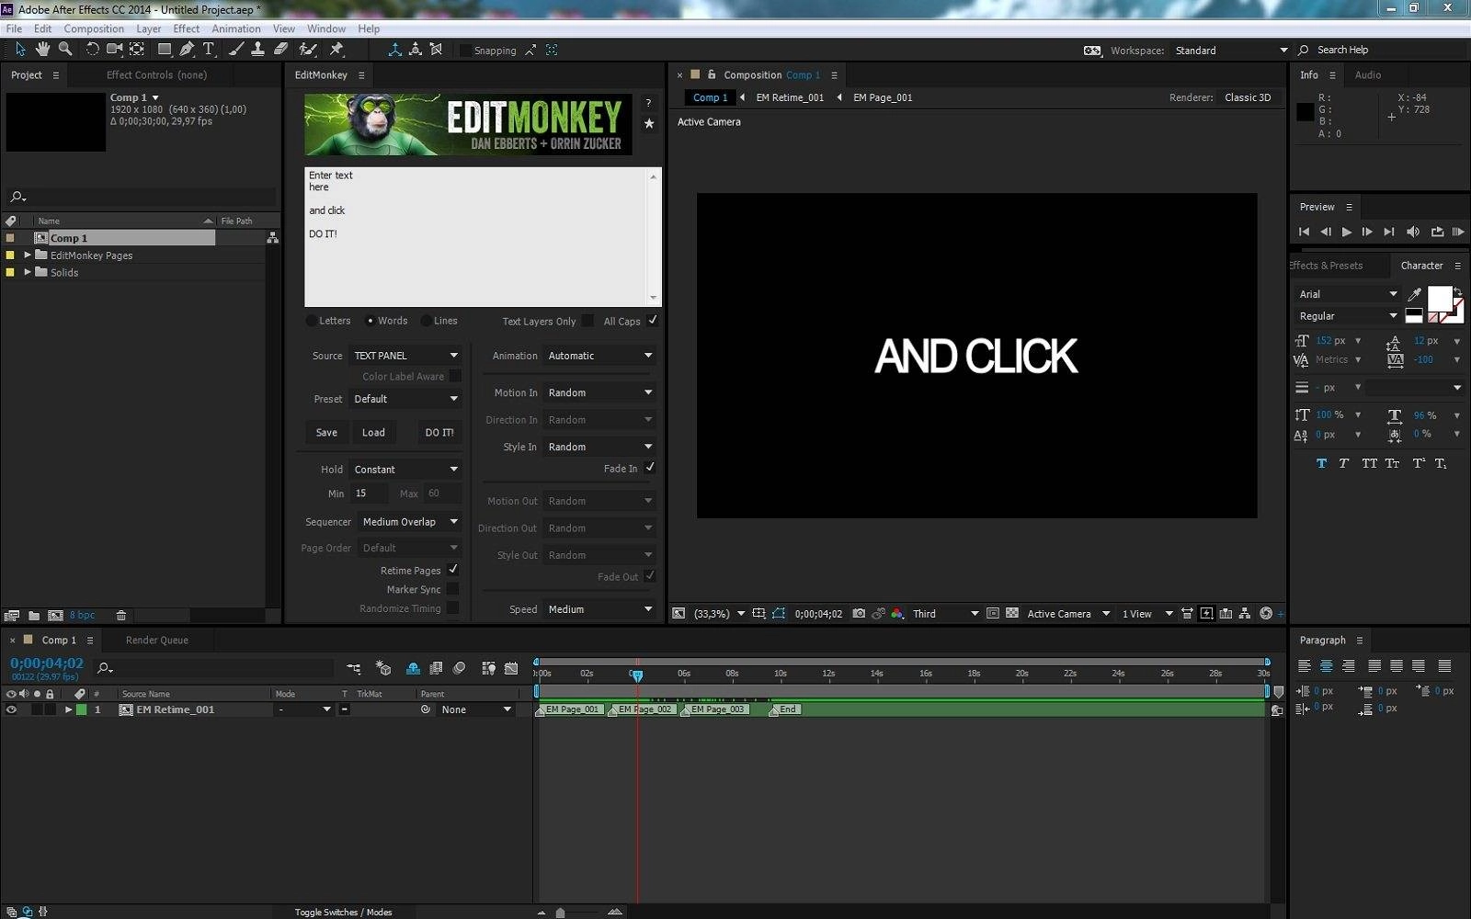Select the Eraser tool

(x=281, y=50)
